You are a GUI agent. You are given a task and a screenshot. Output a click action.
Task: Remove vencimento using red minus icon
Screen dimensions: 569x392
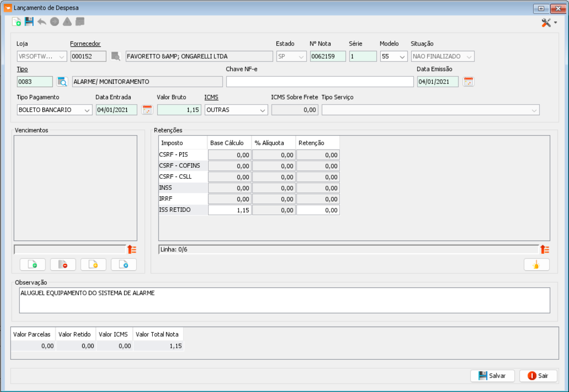[x=63, y=264]
